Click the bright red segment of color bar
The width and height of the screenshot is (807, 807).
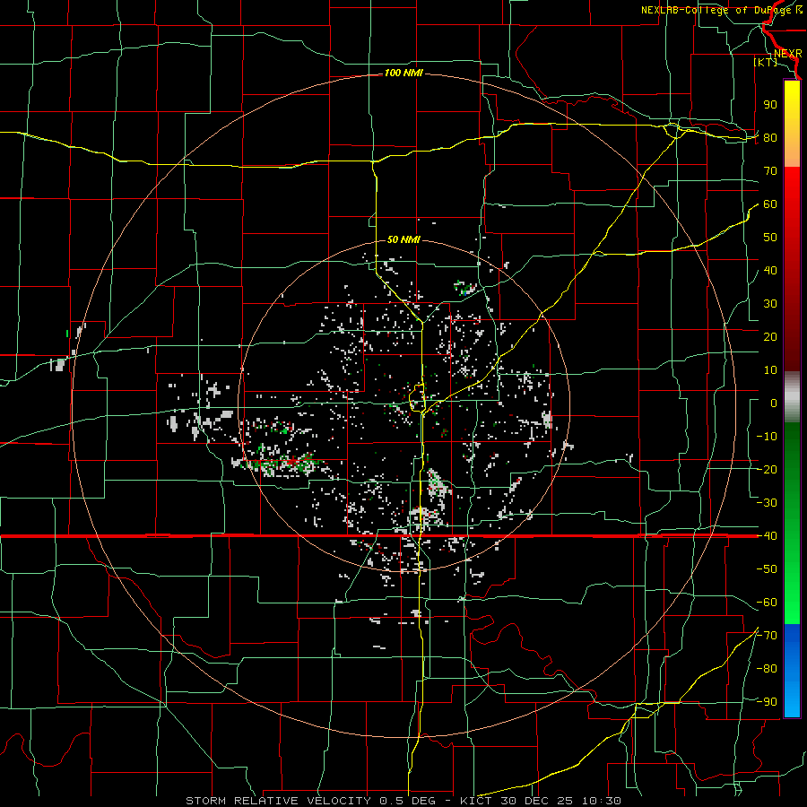[x=792, y=197]
